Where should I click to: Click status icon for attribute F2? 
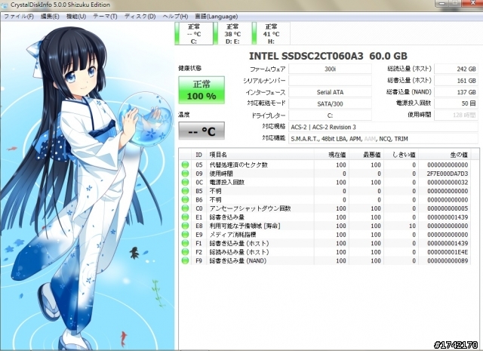185,252
